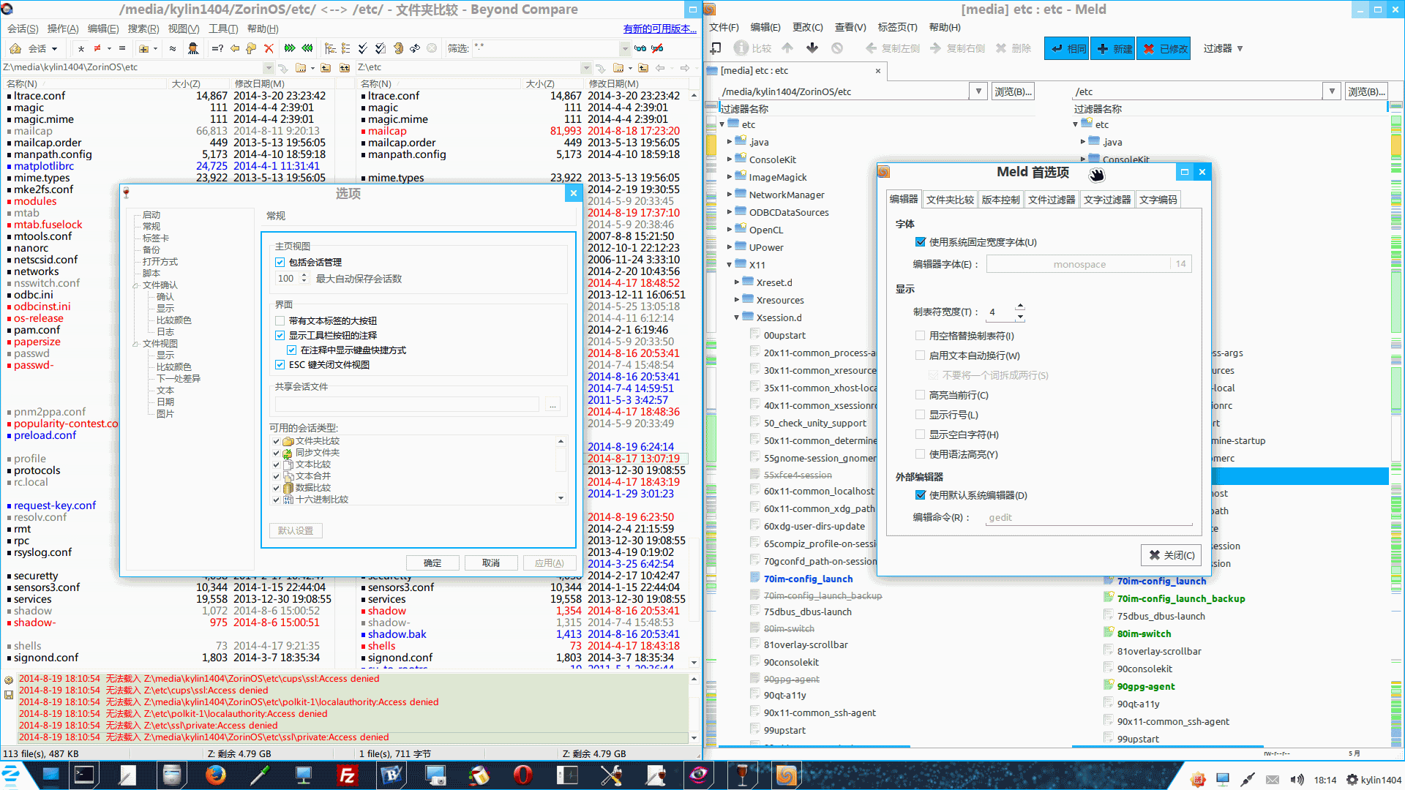Open the '工具(T)' menu in Beyond Compare
Viewport: 1405px width, 790px height.
pyautogui.click(x=223, y=29)
